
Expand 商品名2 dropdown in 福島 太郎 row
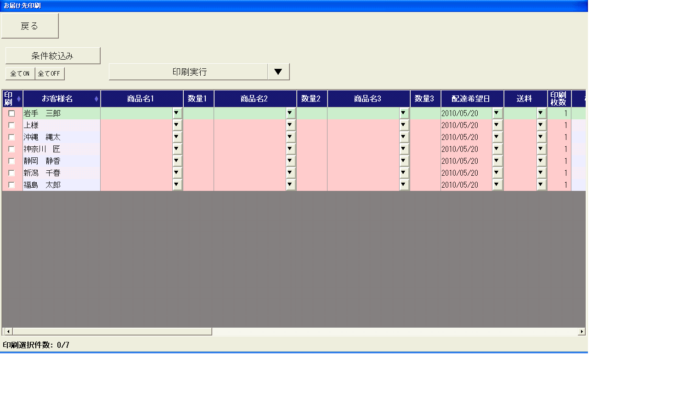[x=290, y=184]
